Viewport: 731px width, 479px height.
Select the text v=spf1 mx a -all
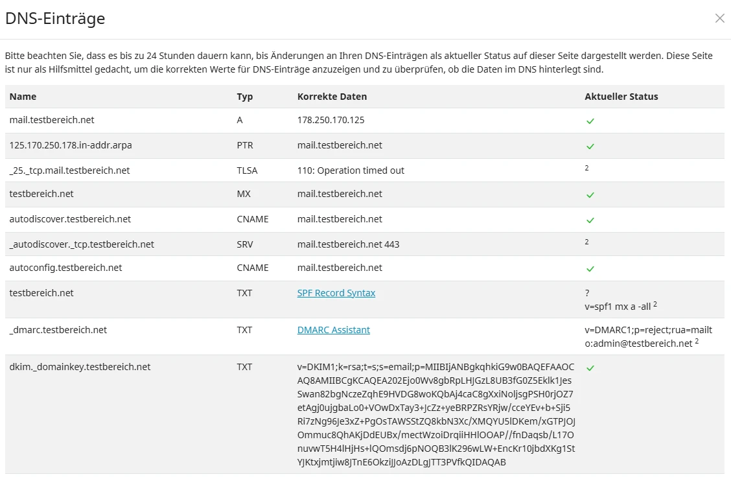coord(618,307)
